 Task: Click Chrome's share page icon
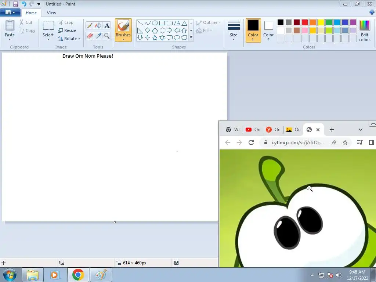pos(333,142)
